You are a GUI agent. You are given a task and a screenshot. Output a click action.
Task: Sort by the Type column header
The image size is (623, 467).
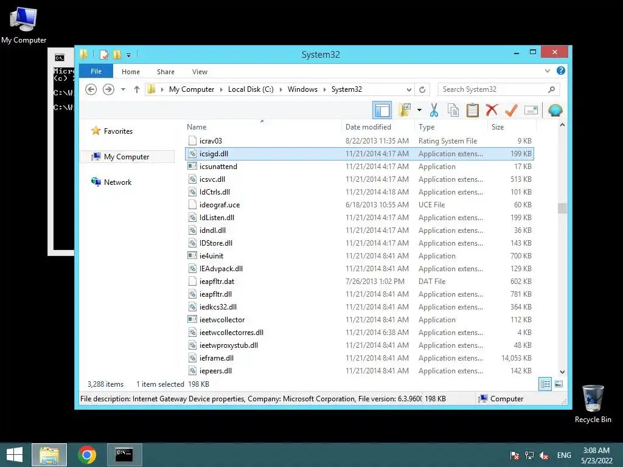pos(451,127)
